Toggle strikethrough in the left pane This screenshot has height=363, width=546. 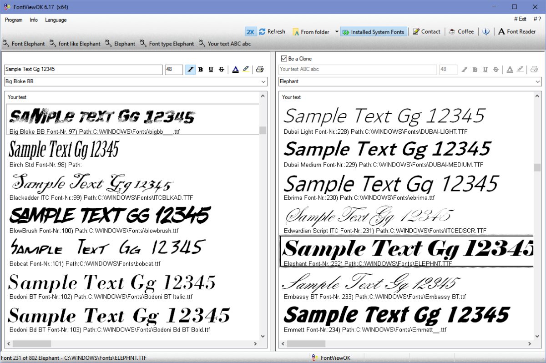221,70
